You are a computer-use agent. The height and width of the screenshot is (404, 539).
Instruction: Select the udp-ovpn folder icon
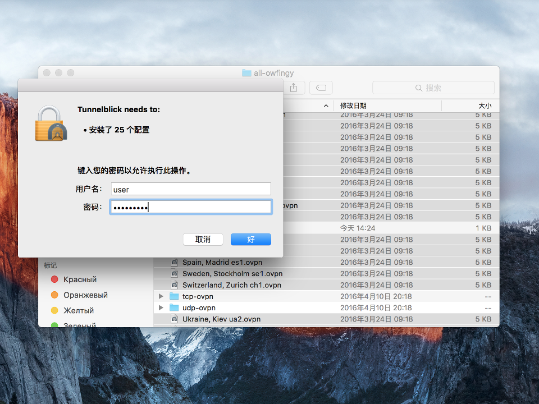174,307
